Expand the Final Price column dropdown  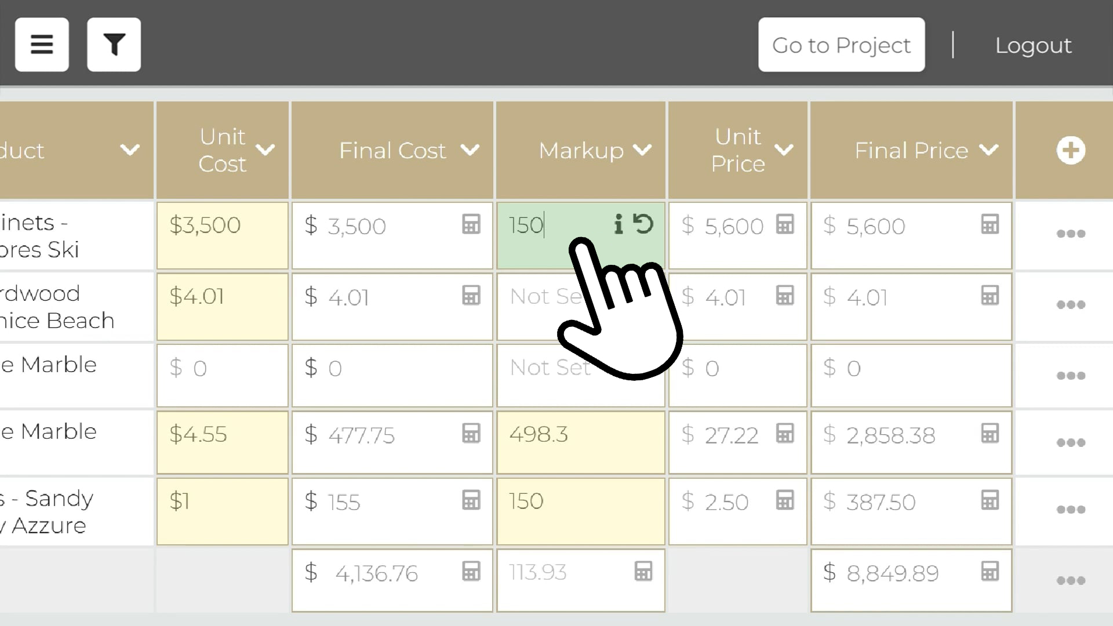988,150
